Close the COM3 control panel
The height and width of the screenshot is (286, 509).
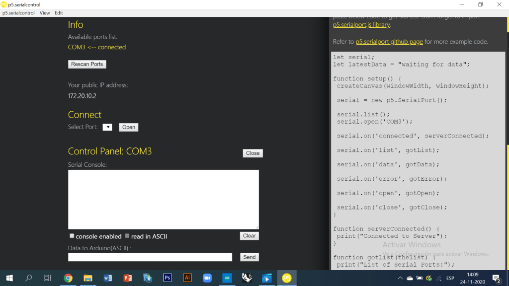(x=253, y=153)
